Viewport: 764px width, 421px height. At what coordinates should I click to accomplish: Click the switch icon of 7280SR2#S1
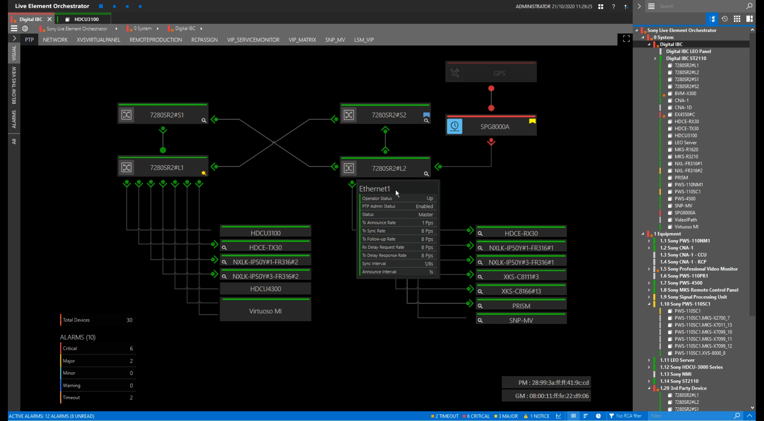pyautogui.click(x=126, y=115)
